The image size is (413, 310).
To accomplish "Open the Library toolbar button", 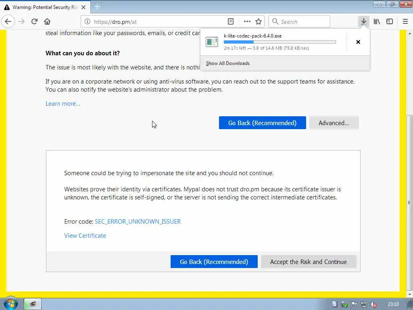I will pos(377,22).
